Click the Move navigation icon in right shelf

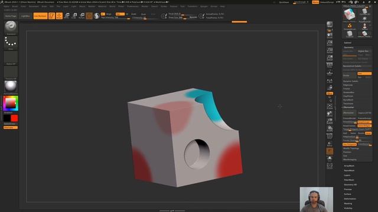[x=330, y=114]
